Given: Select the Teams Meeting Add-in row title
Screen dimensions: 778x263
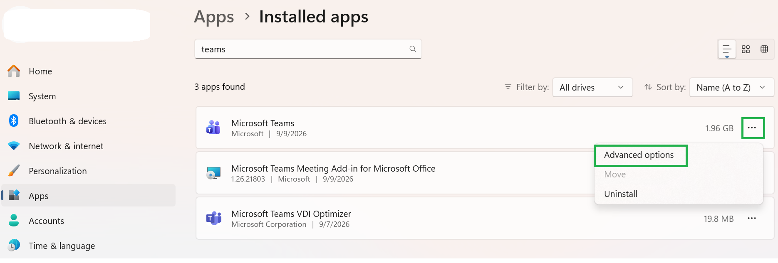Looking at the screenshot, I should click(x=333, y=168).
